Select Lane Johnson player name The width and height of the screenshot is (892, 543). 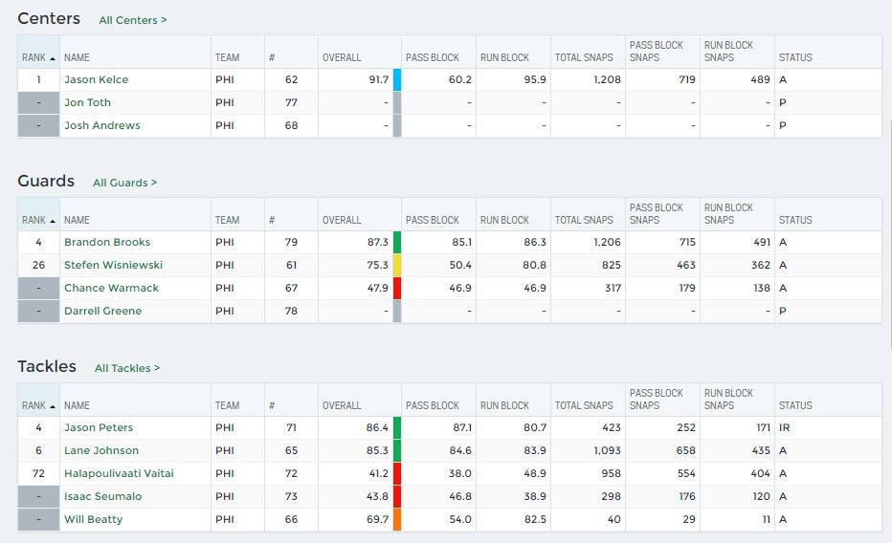click(x=100, y=450)
